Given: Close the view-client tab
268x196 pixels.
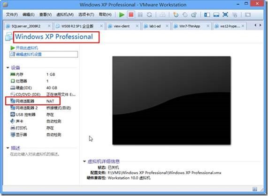Looking at the screenshot, I should click(137, 26).
